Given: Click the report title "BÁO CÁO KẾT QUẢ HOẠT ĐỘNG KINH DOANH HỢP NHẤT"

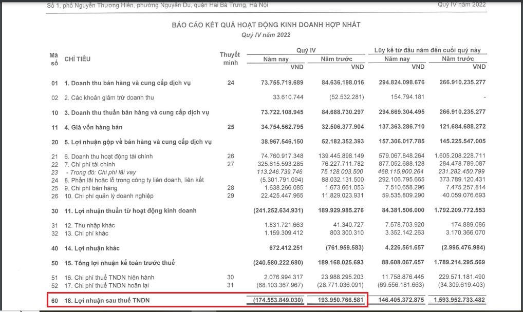Looking at the screenshot, I should (x=266, y=25).
